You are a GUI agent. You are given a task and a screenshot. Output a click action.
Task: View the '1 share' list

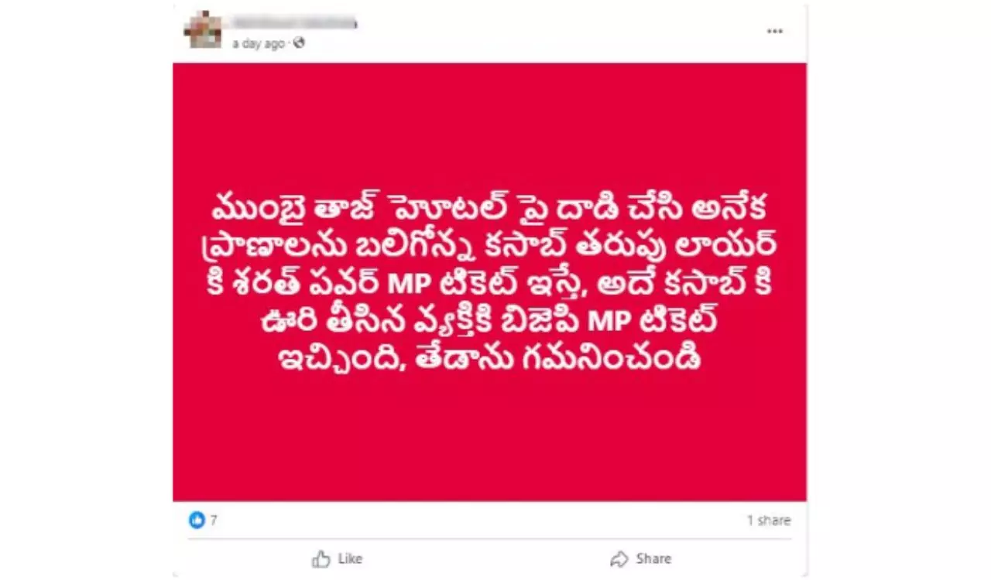pos(769,520)
